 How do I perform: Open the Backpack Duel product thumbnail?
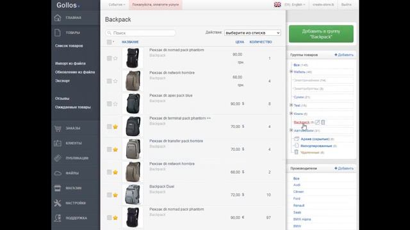coord(133,195)
